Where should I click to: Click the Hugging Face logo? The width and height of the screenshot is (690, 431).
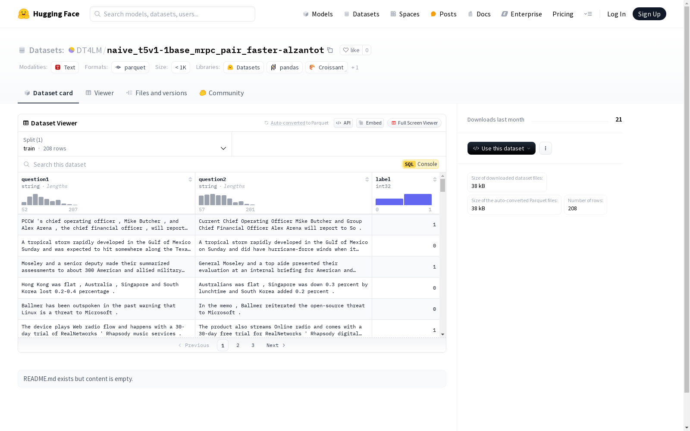[x=49, y=14]
